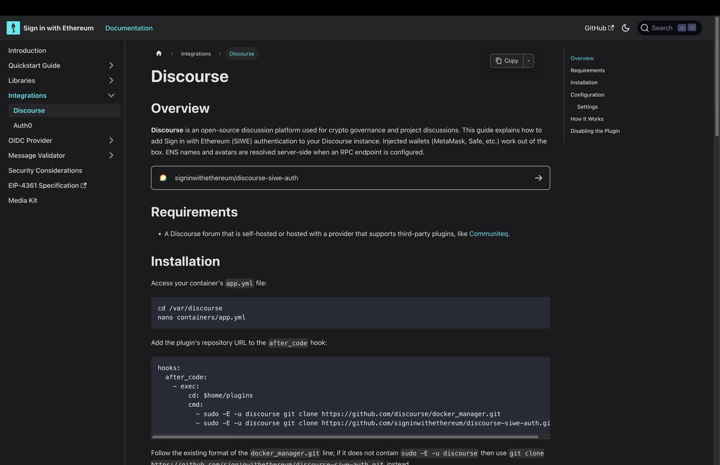Click the arrow on discourse-siwe-auth card
The height and width of the screenshot is (465, 720).
(x=538, y=178)
